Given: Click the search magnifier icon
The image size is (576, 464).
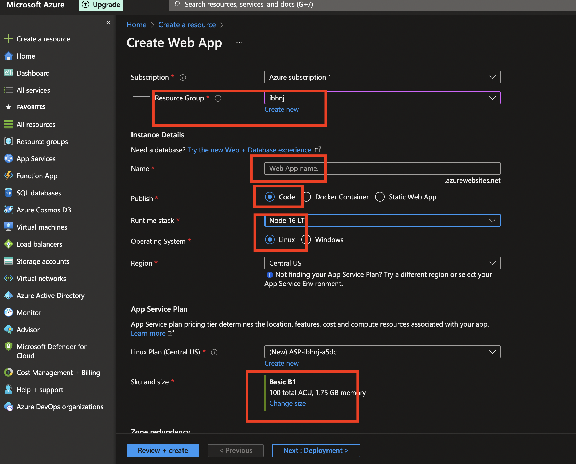Looking at the screenshot, I should click(176, 4).
